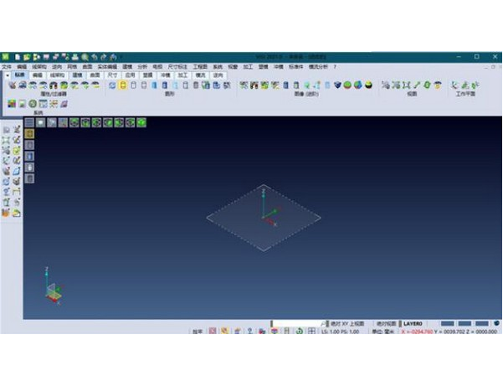
Task: Click the green round clock icon in 系统 group
Action: [x=33, y=104]
